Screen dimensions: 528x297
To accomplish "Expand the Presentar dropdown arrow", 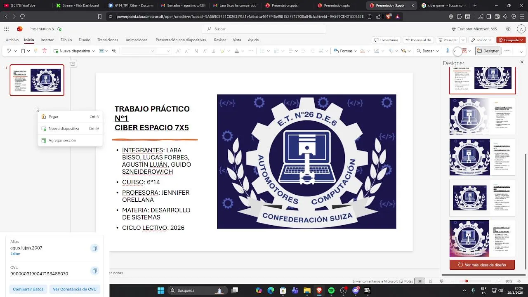I will pyautogui.click(x=463, y=40).
